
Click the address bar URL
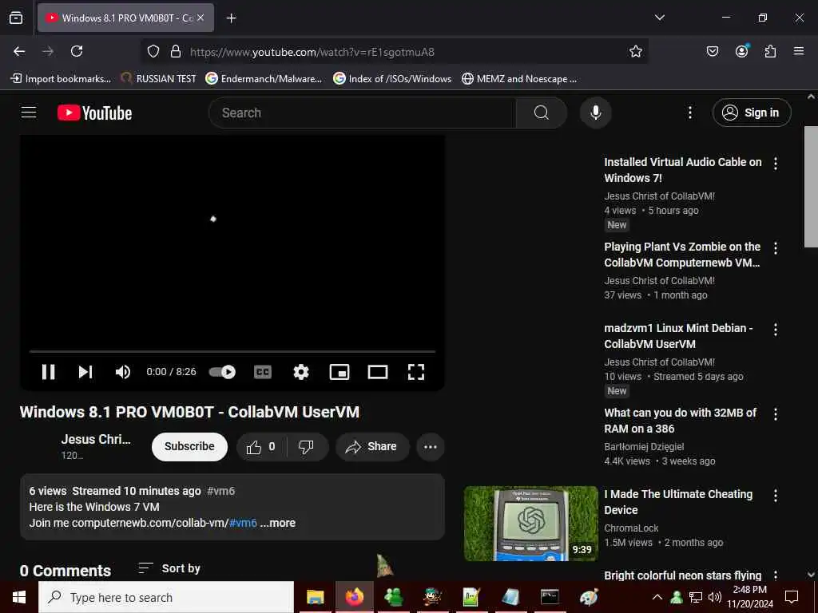tap(312, 52)
